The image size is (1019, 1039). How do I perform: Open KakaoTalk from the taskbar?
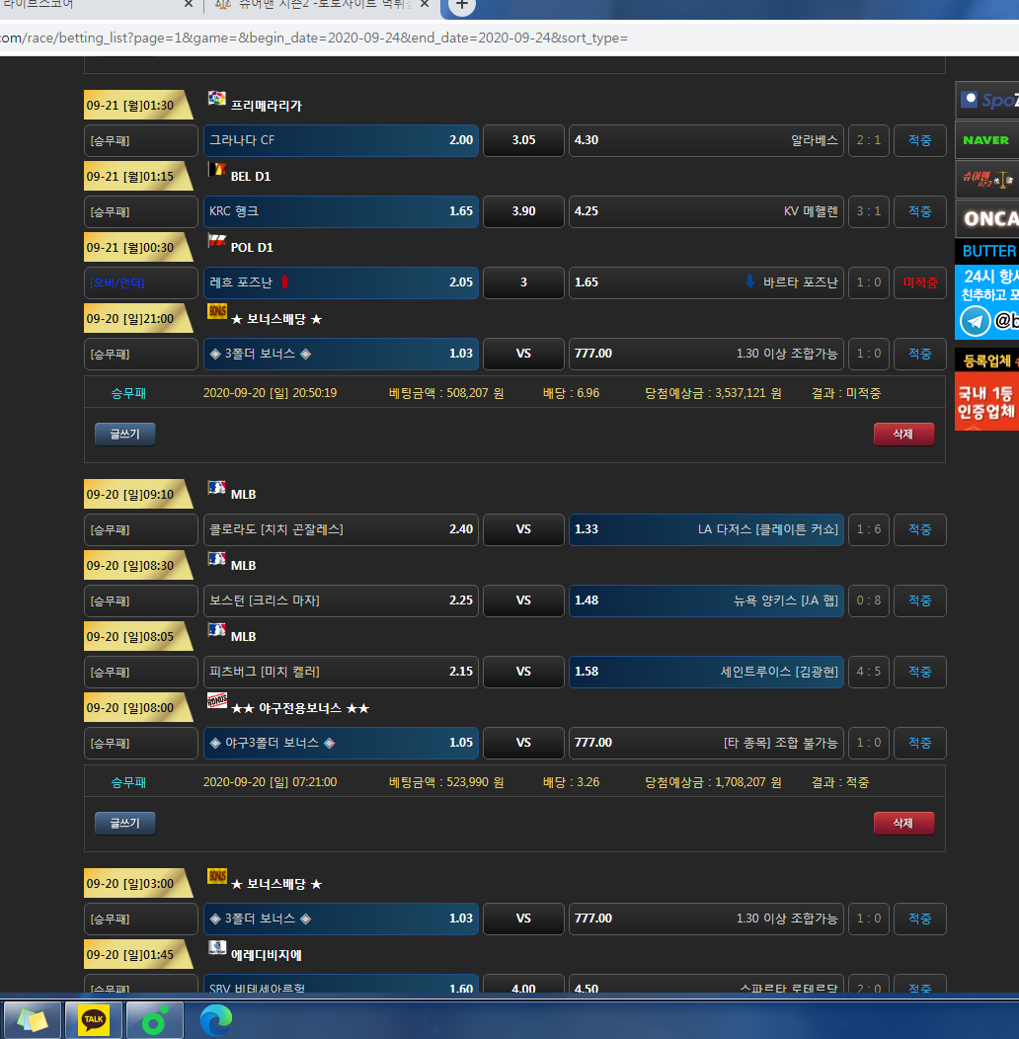94,1019
